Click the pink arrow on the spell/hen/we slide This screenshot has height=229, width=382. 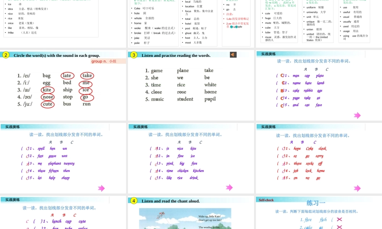[x=101, y=188]
